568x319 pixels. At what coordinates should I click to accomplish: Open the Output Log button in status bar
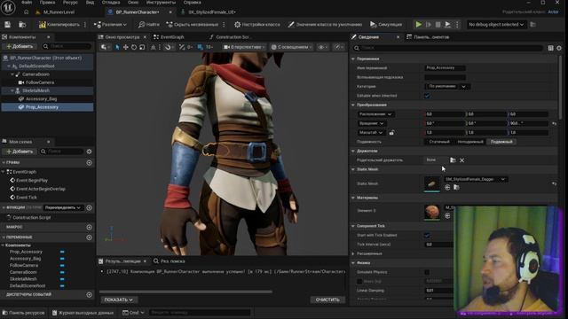point(83,313)
